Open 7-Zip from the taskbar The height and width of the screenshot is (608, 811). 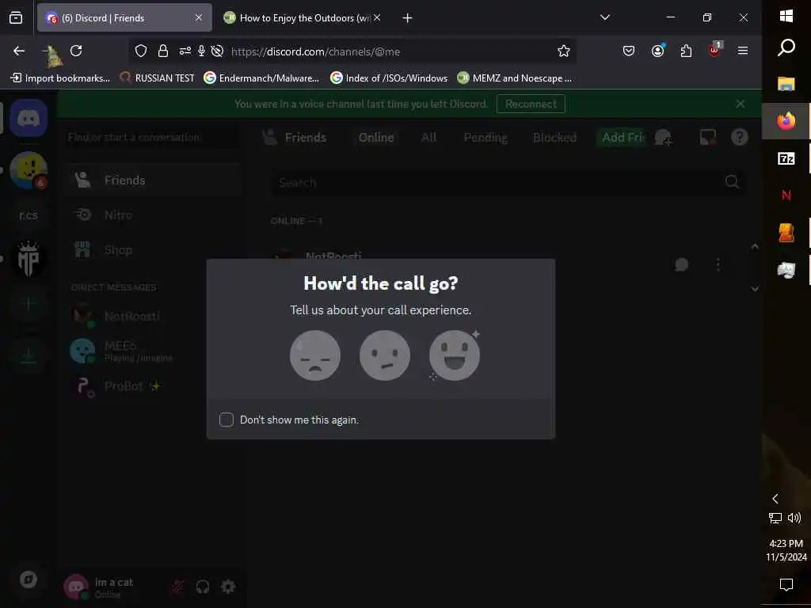(x=786, y=158)
